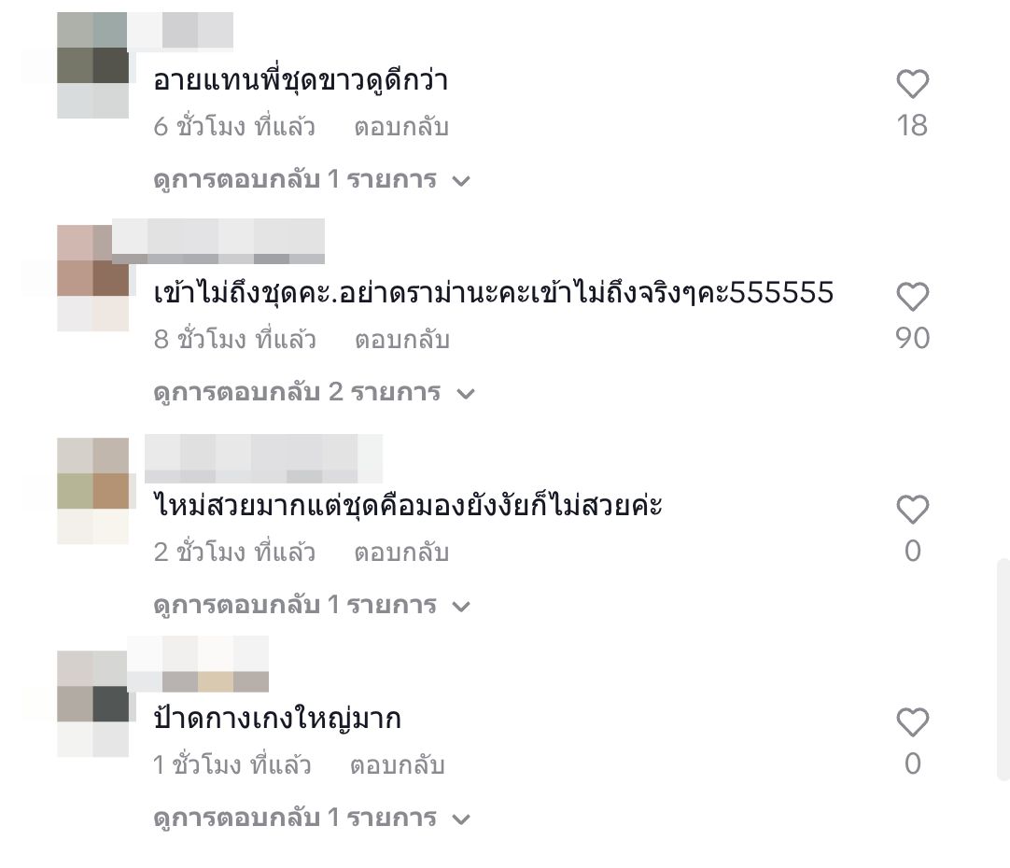
Task: Like the comment with 90 likes
Action: click(912, 296)
